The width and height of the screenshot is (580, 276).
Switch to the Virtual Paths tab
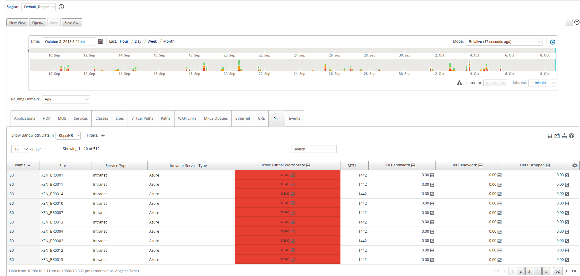142,119
